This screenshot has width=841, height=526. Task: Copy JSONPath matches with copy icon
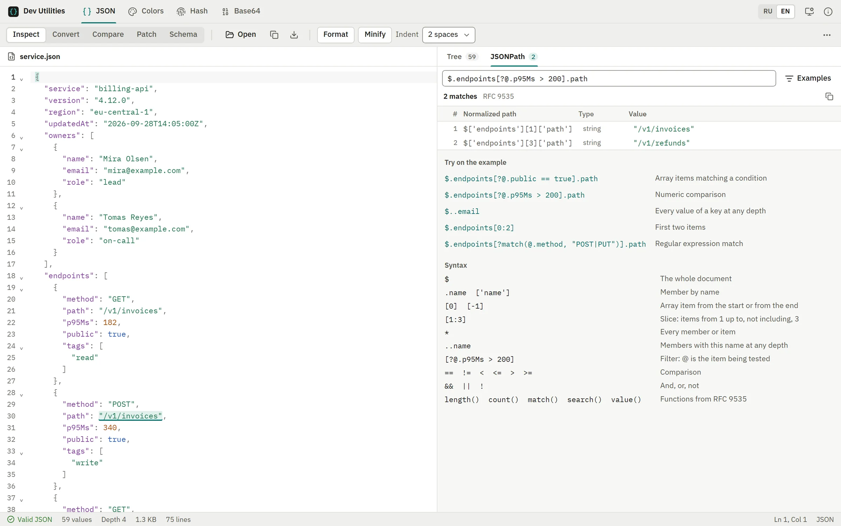(x=829, y=96)
